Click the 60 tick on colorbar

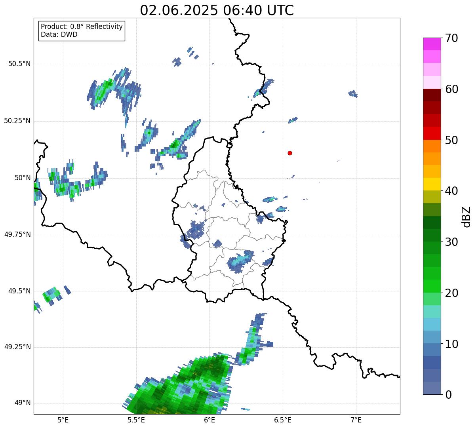tap(452, 89)
